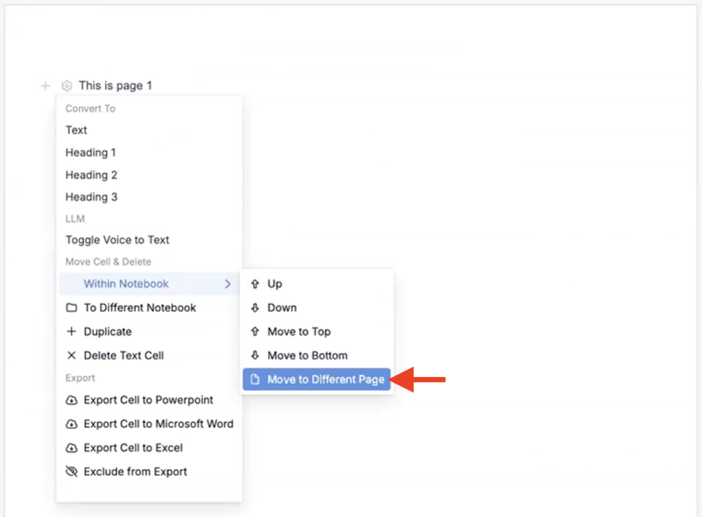Screen dimensions: 702x517
Task: Choose Move to Bottom option
Action: [307, 356]
